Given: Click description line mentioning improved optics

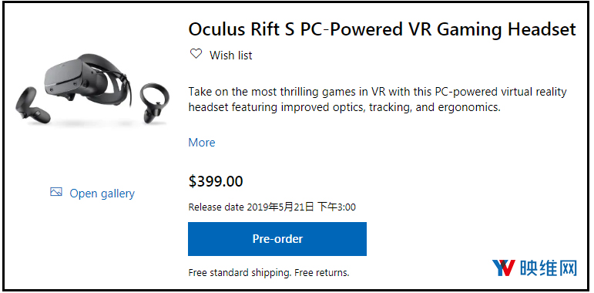Looking at the screenshot, I should click(x=344, y=107).
